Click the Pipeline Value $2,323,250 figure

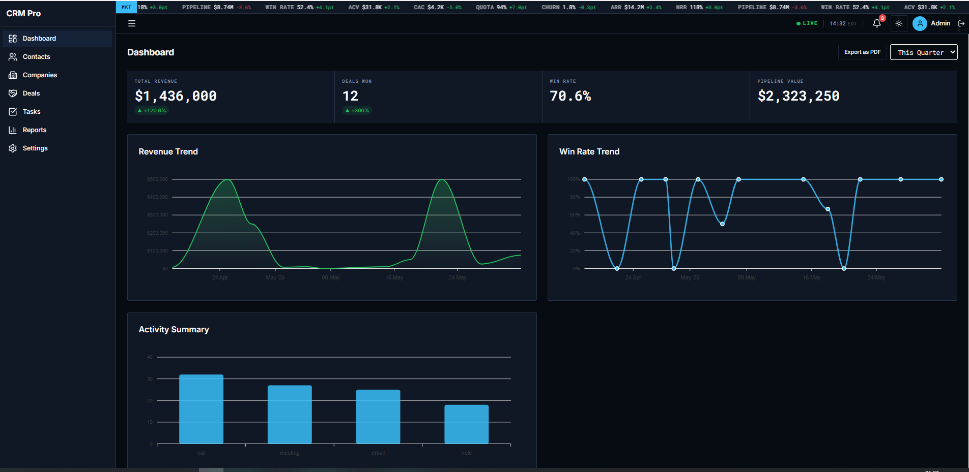point(799,96)
